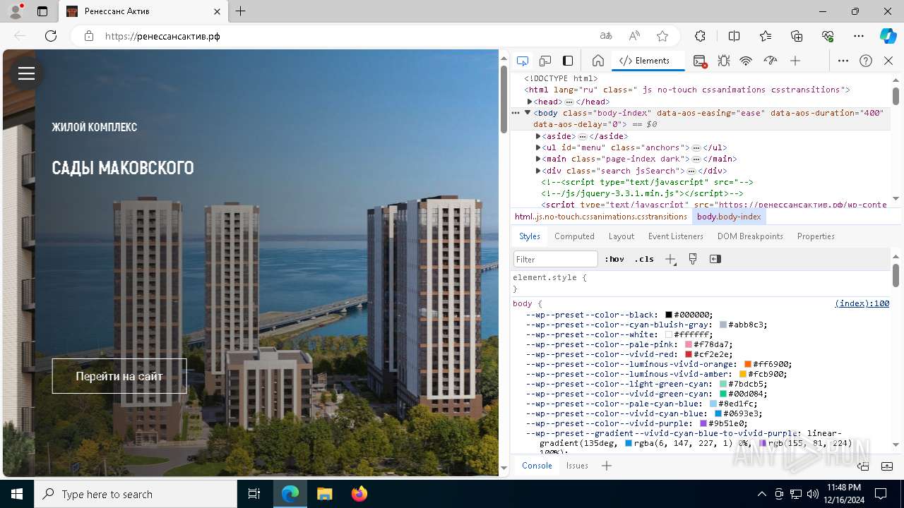Open Browser essentials heart icon
The image size is (904, 508).
point(828,36)
